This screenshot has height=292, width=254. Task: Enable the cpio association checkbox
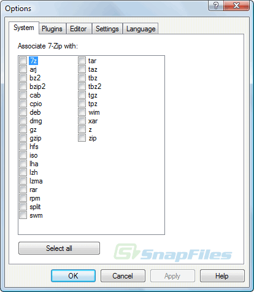[23, 104]
